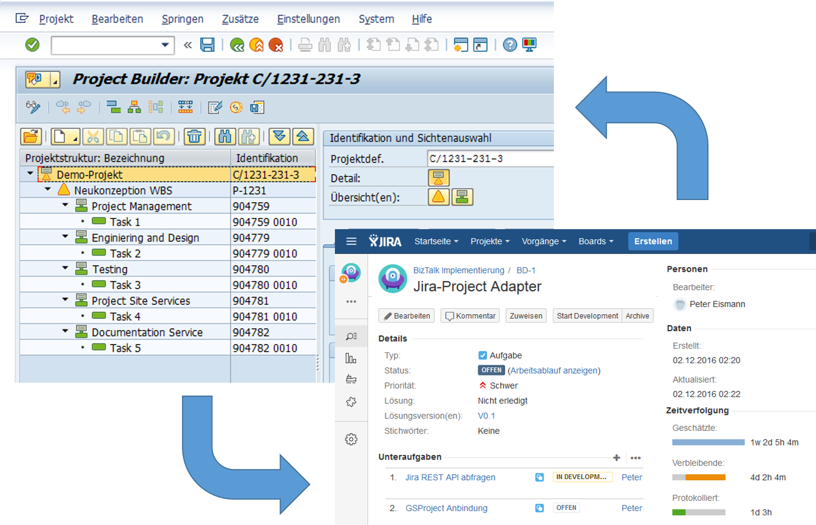
Task: Click the Jira Erstellen button
Action: point(653,241)
